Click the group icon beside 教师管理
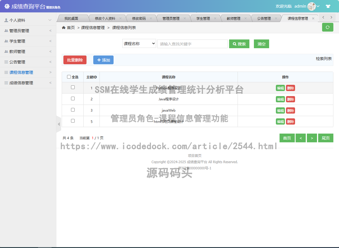339x248 pixels. (x=6, y=52)
